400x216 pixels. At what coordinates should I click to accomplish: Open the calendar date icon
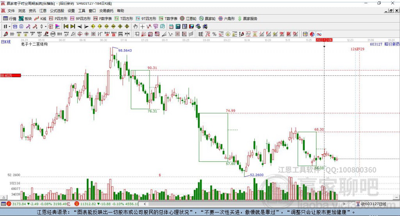point(171,27)
